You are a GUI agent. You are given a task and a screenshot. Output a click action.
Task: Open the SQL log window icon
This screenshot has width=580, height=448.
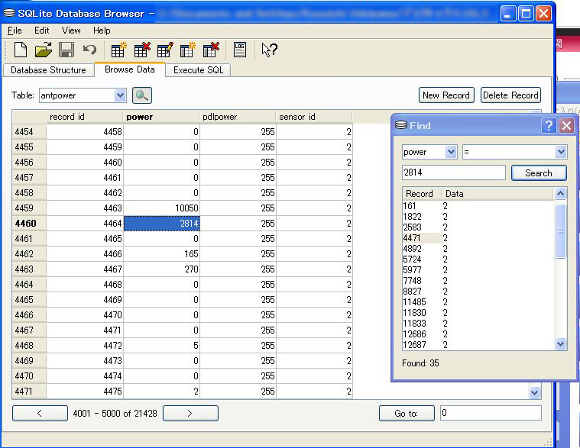tap(240, 50)
